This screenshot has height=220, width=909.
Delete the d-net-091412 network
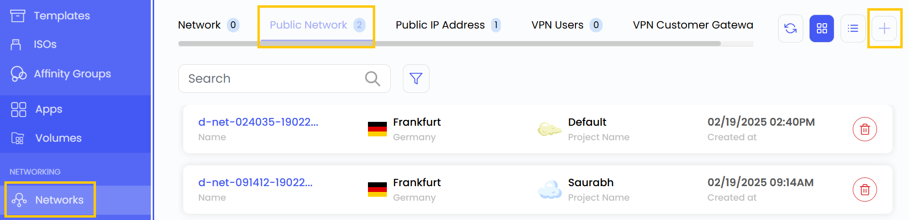pos(864,190)
